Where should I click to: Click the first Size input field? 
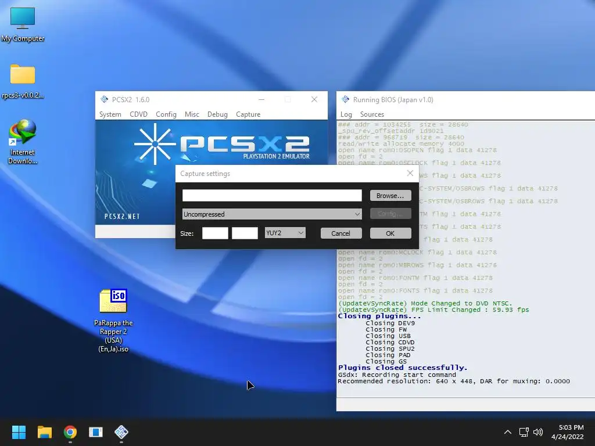pyautogui.click(x=215, y=233)
